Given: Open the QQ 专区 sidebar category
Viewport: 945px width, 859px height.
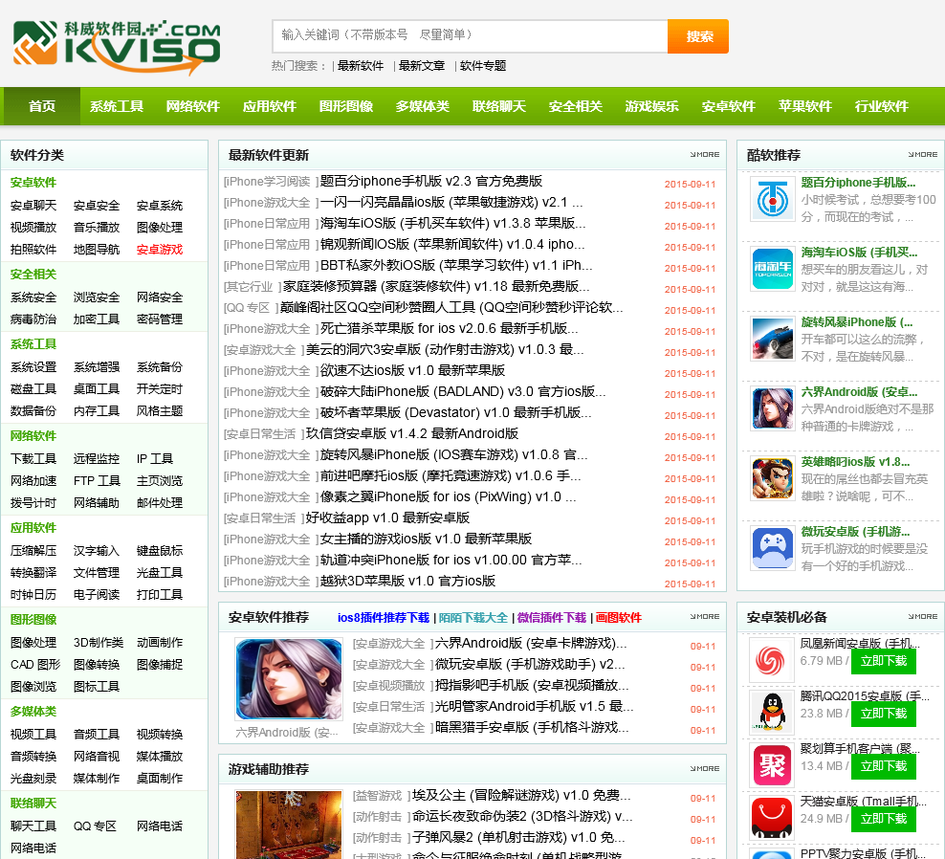Looking at the screenshot, I should coord(95,826).
